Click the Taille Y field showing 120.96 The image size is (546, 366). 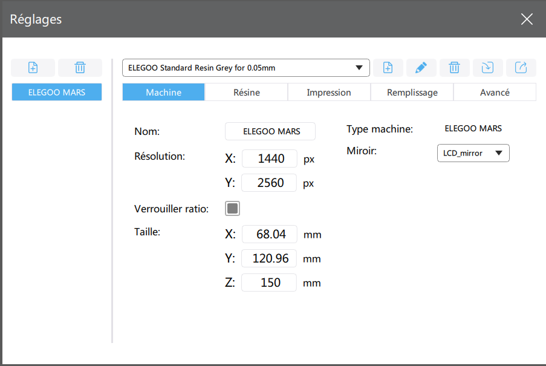point(269,258)
